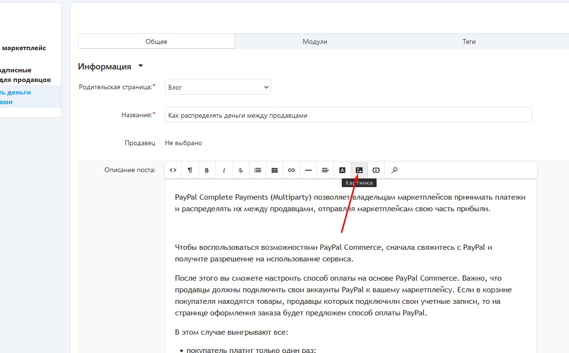Insert a hyperlink via link icon

coord(292,170)
